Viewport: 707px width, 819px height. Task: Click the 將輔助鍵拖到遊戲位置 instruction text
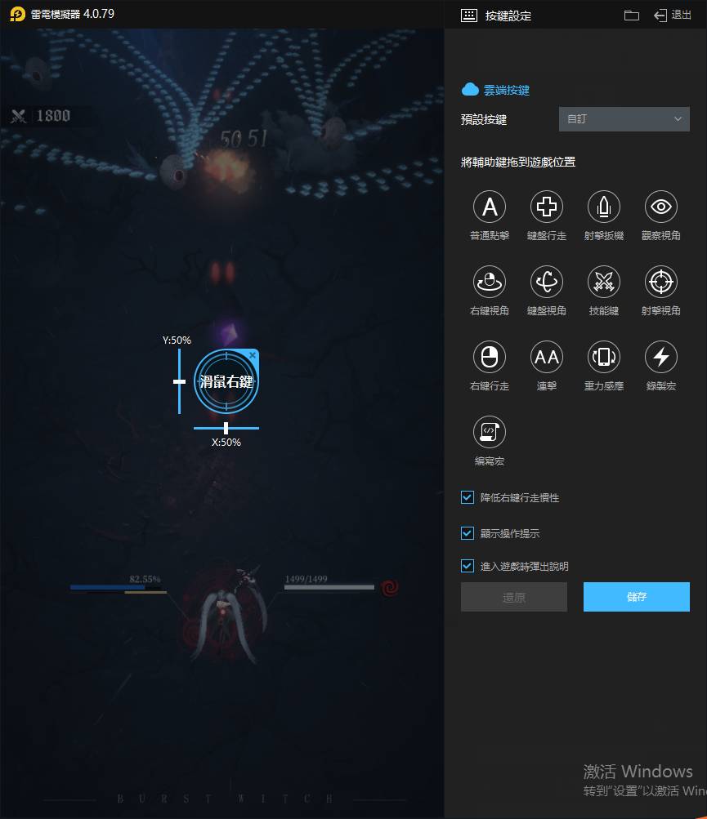[x=517, y=162]
